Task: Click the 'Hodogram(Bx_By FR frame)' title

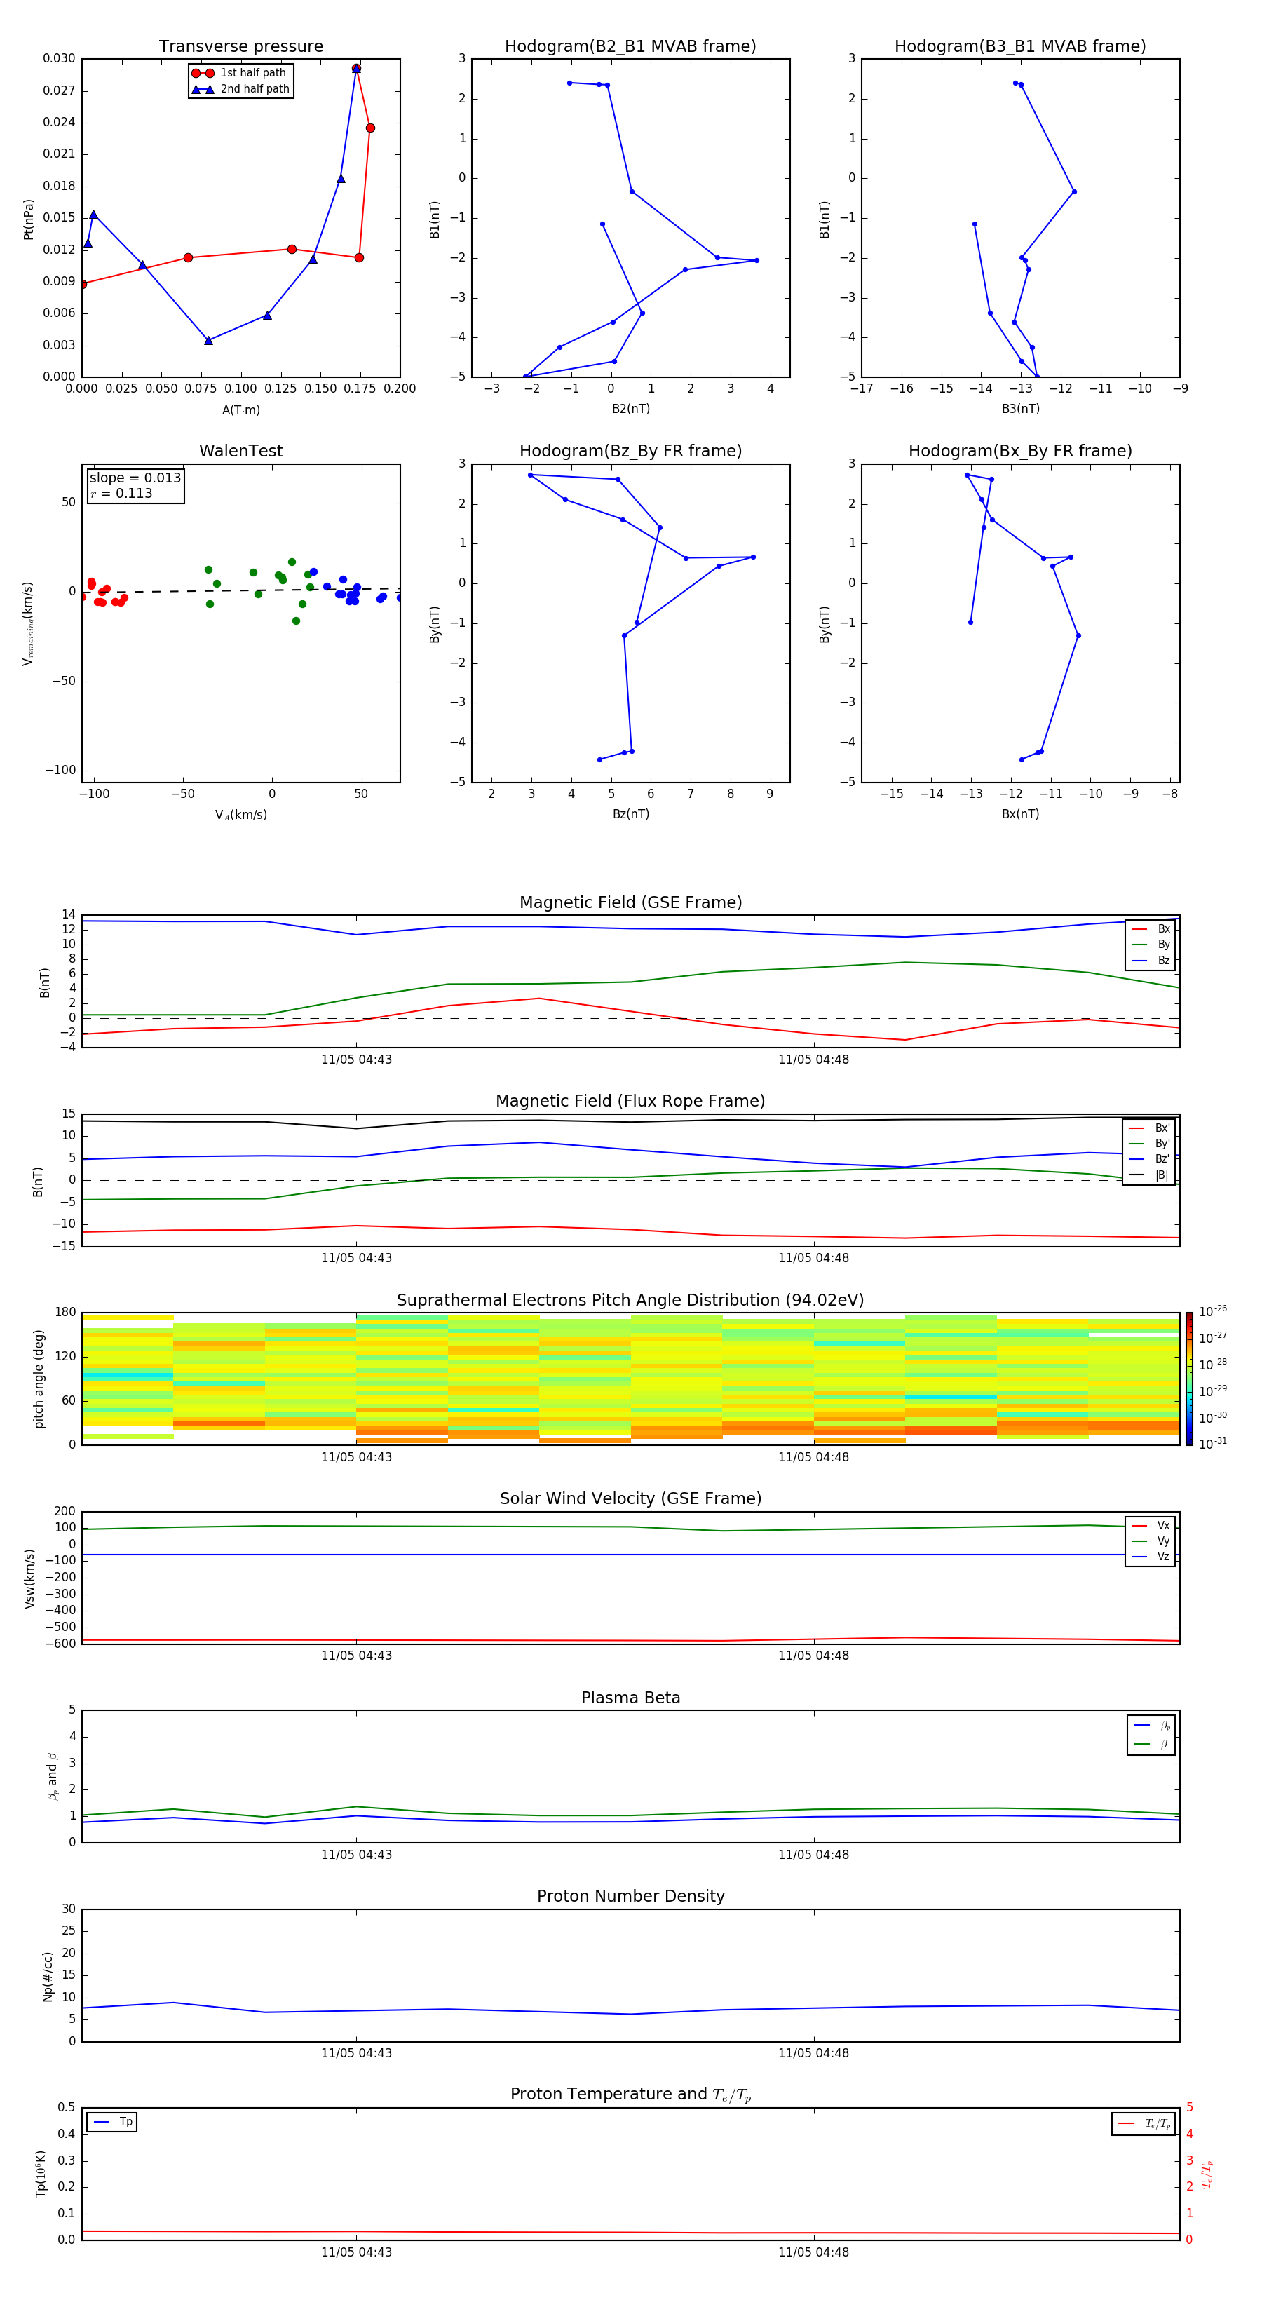Action: [1020, 451]
